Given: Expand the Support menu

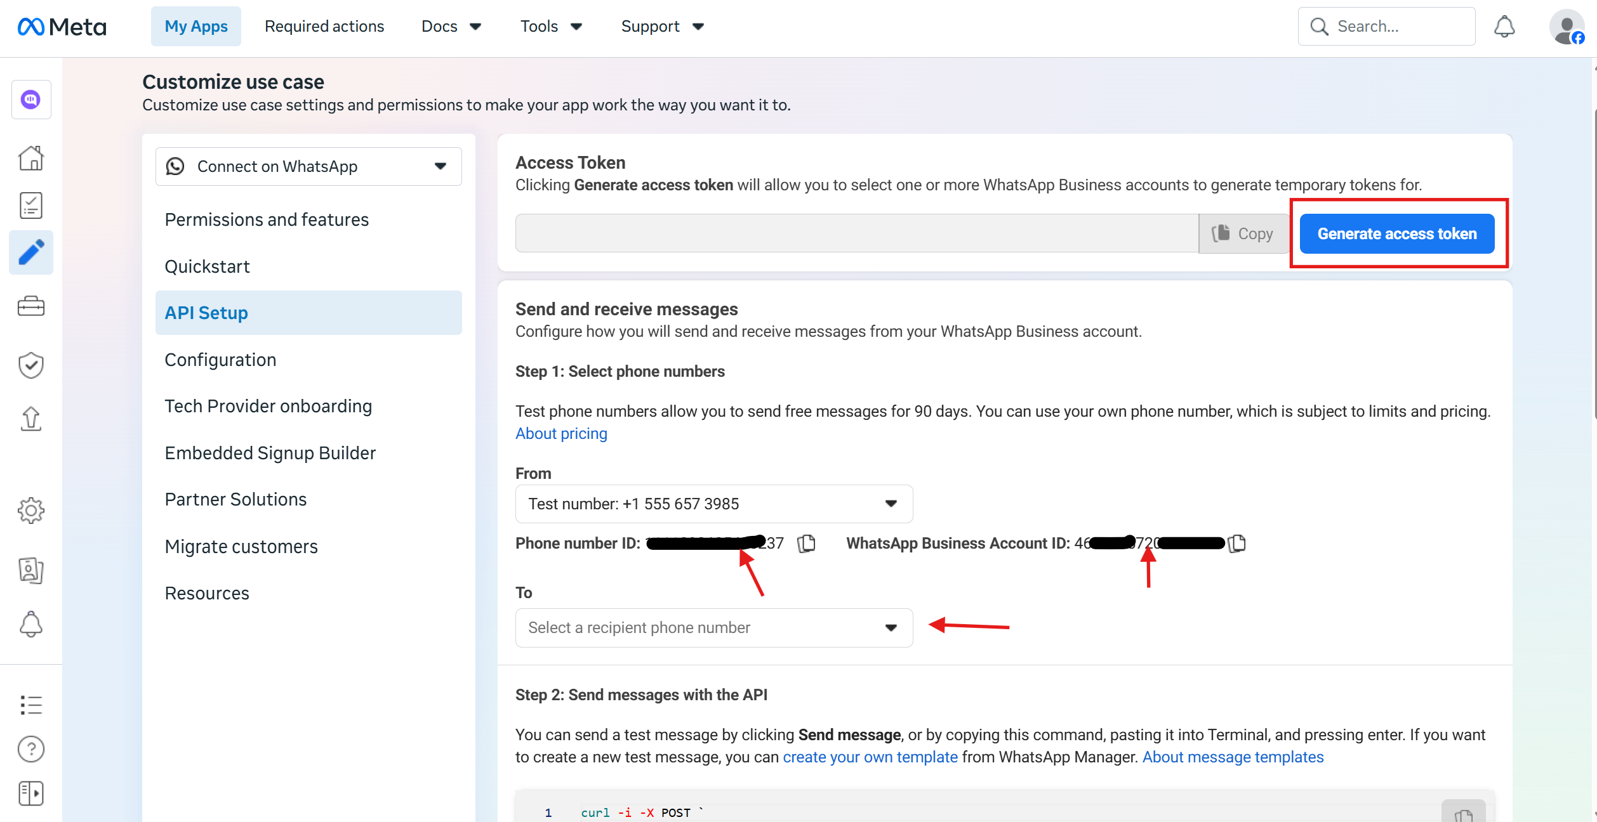Looking at the screenshot, I should coord(663,27).
